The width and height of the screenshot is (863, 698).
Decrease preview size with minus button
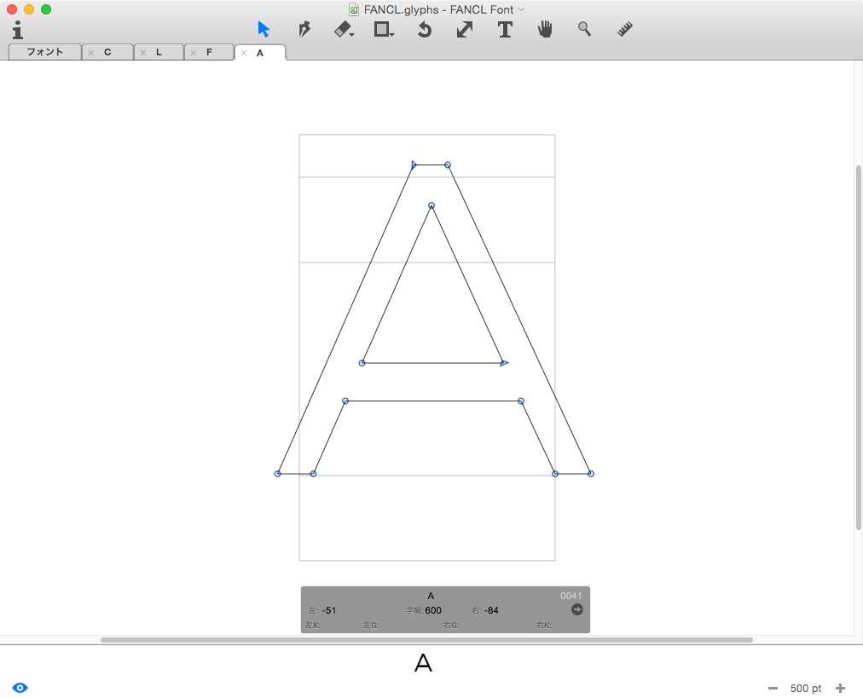click(x=773, y=688)
